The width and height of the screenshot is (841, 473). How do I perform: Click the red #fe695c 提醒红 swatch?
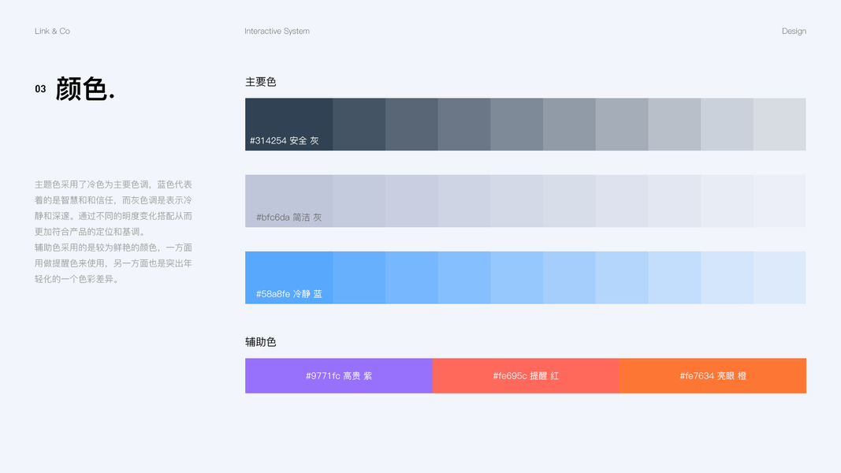(x=525, y=376)
